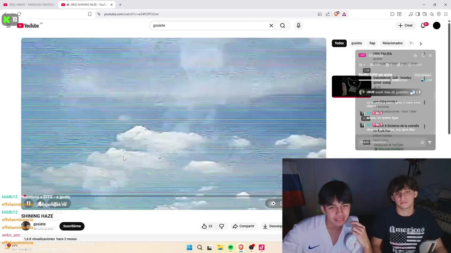Open the YouTube guide hamburger menu
This screenshot has width=451, height=253.
click(x=8, y=26)
